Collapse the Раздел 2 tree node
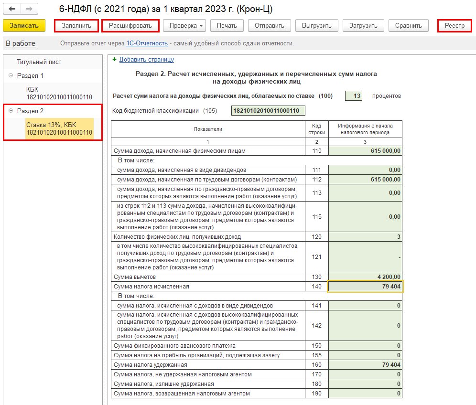Viewport: 476px width, 405px height. pos(11,111)
